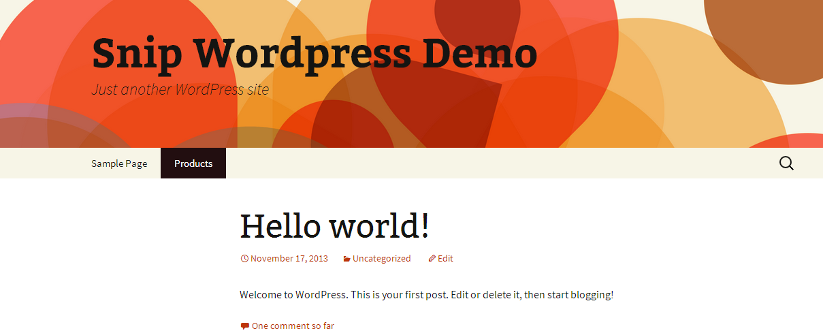The width and height of the screenshot is (823, 331).
Task: Open the November 17, 2013 date link
Action: point(289,259)
